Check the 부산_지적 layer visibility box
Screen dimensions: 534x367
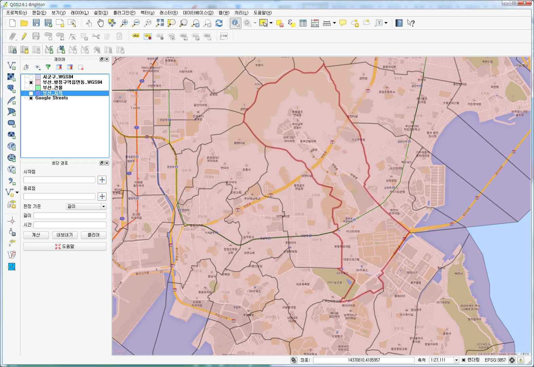coord(31,93)
